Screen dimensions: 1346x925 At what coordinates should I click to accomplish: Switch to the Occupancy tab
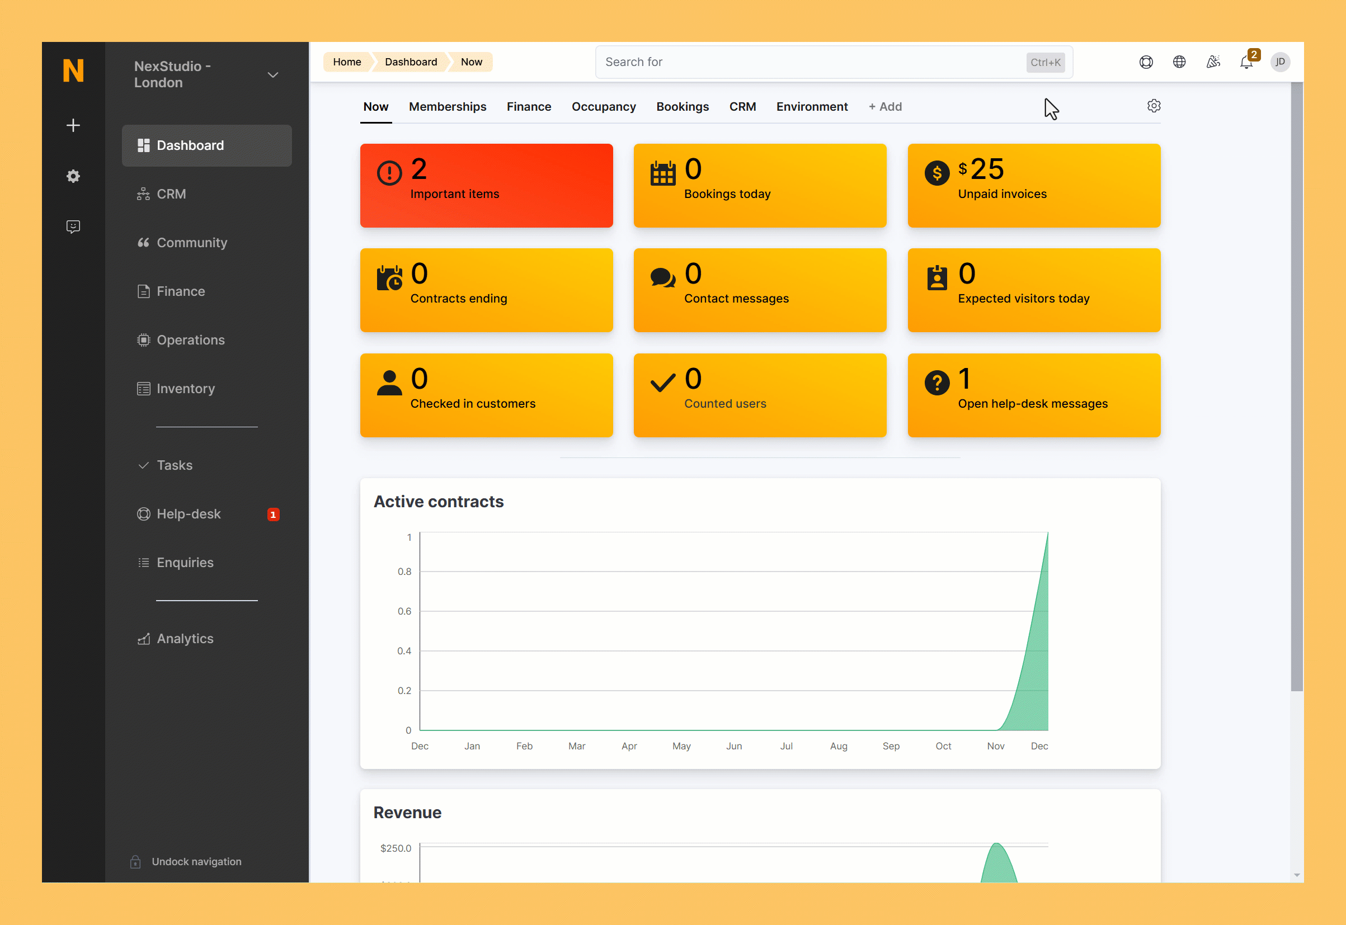tap(604, 107)
